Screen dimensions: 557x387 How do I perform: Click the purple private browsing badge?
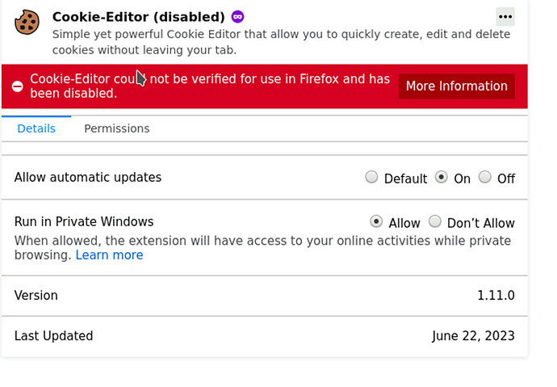(237, 17)
